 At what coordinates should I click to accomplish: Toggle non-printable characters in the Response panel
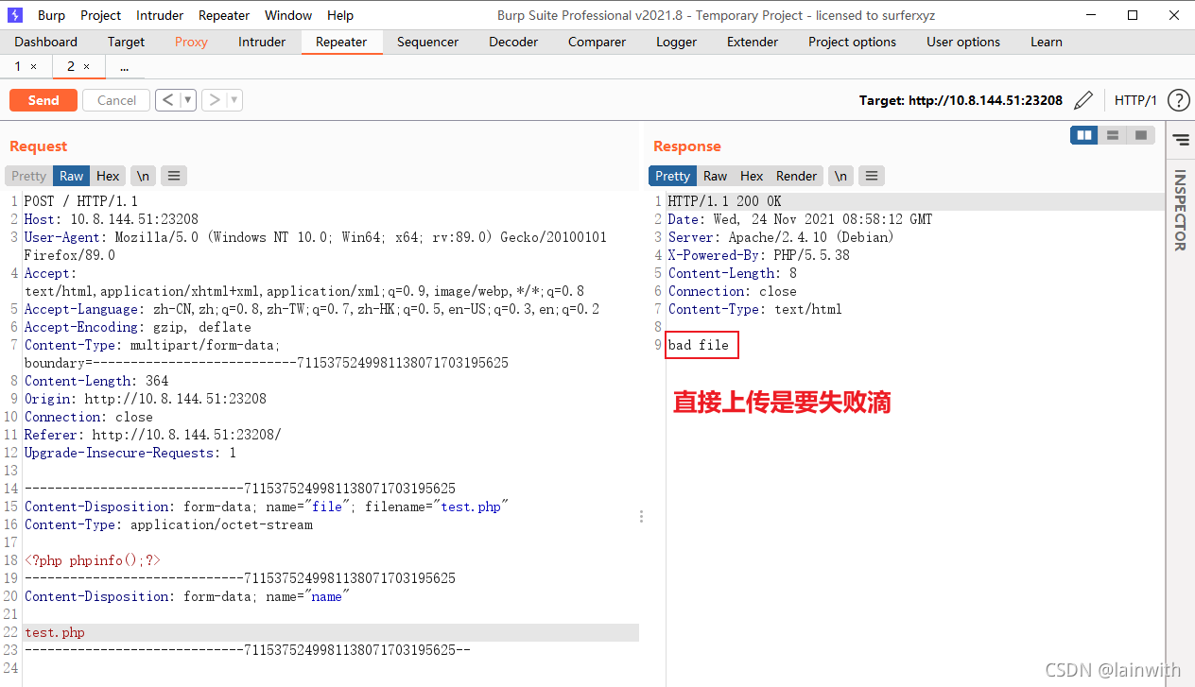(840, 176)
